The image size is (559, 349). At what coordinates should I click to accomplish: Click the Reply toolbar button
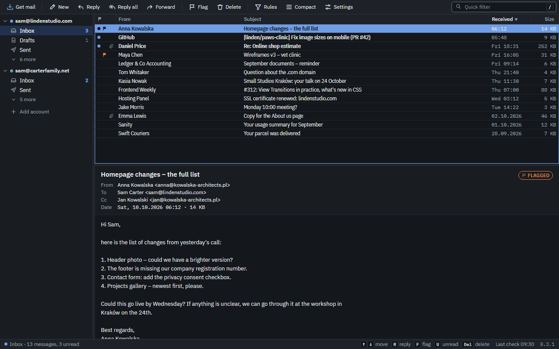pyautogui.click(x=89, y=7)
